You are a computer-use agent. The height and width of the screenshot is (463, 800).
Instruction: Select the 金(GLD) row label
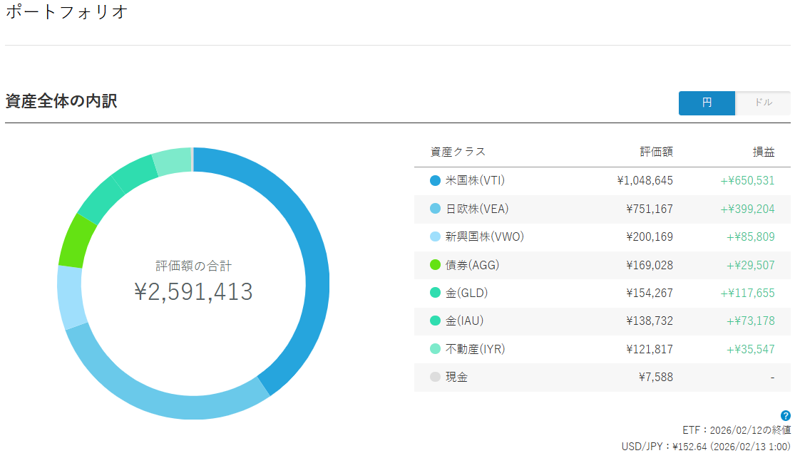pos(466,293)
